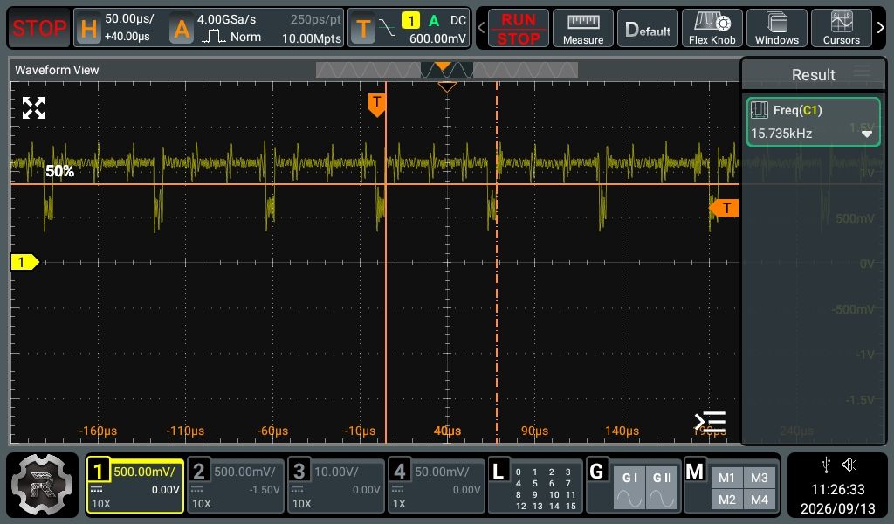Select the trigger level T marker on right
The image size is (894, 524).
coord(724,208)
